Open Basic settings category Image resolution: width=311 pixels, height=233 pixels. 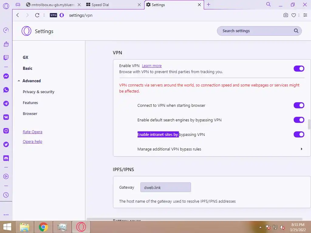click(x=28, y=68)
